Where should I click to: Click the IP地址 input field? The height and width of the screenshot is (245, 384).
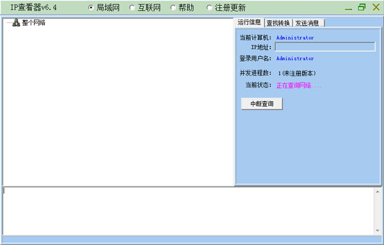325,47
